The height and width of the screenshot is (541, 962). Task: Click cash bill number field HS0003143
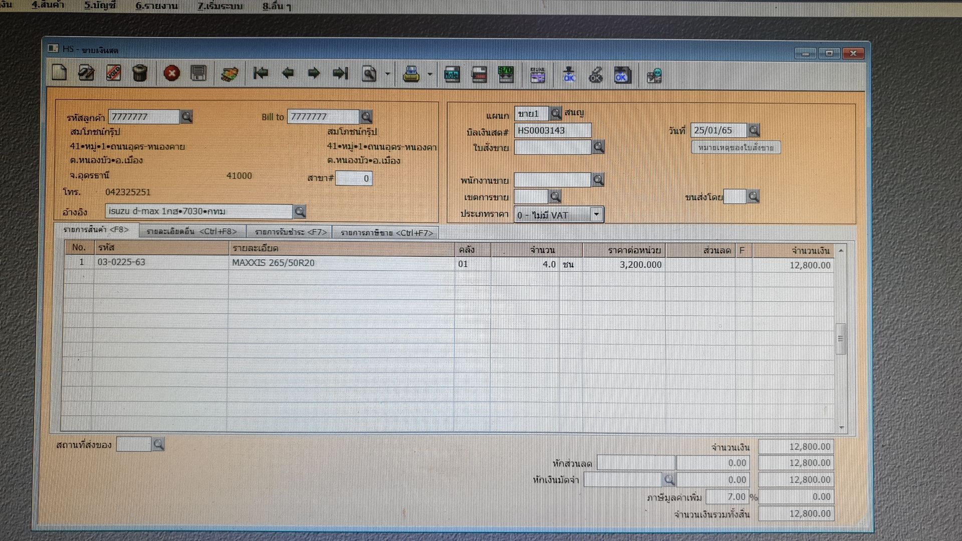click(553, 130)
